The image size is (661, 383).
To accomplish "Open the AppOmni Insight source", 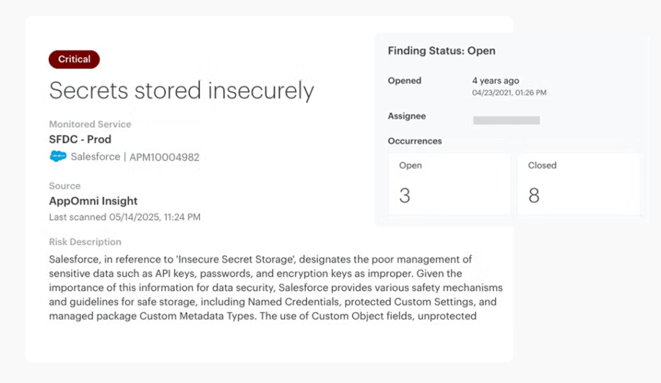I will (93, 201).
